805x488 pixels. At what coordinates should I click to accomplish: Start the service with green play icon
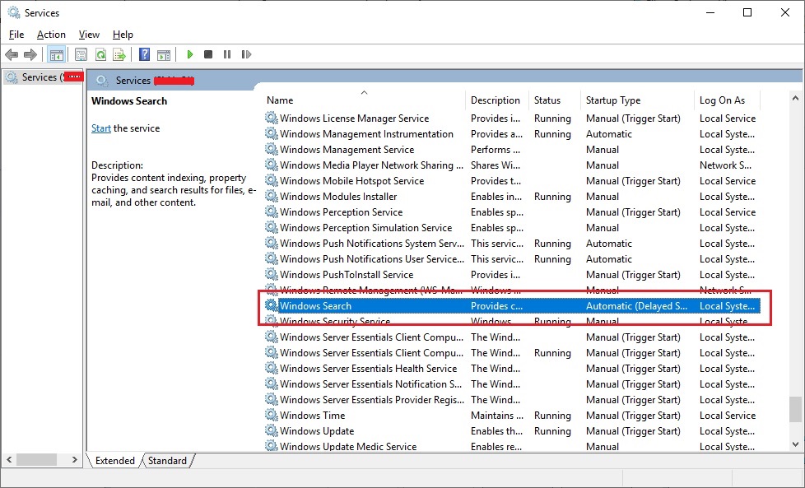[190, 54]
